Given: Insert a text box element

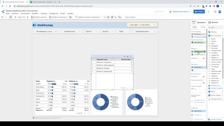Looking at the screenshot, I should pos(112,17).
